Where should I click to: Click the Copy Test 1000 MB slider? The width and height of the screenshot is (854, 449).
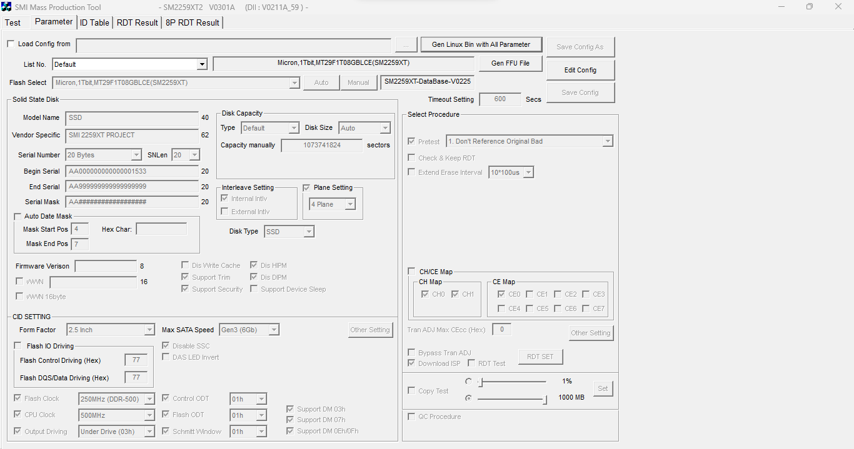[x=511, y=398]
